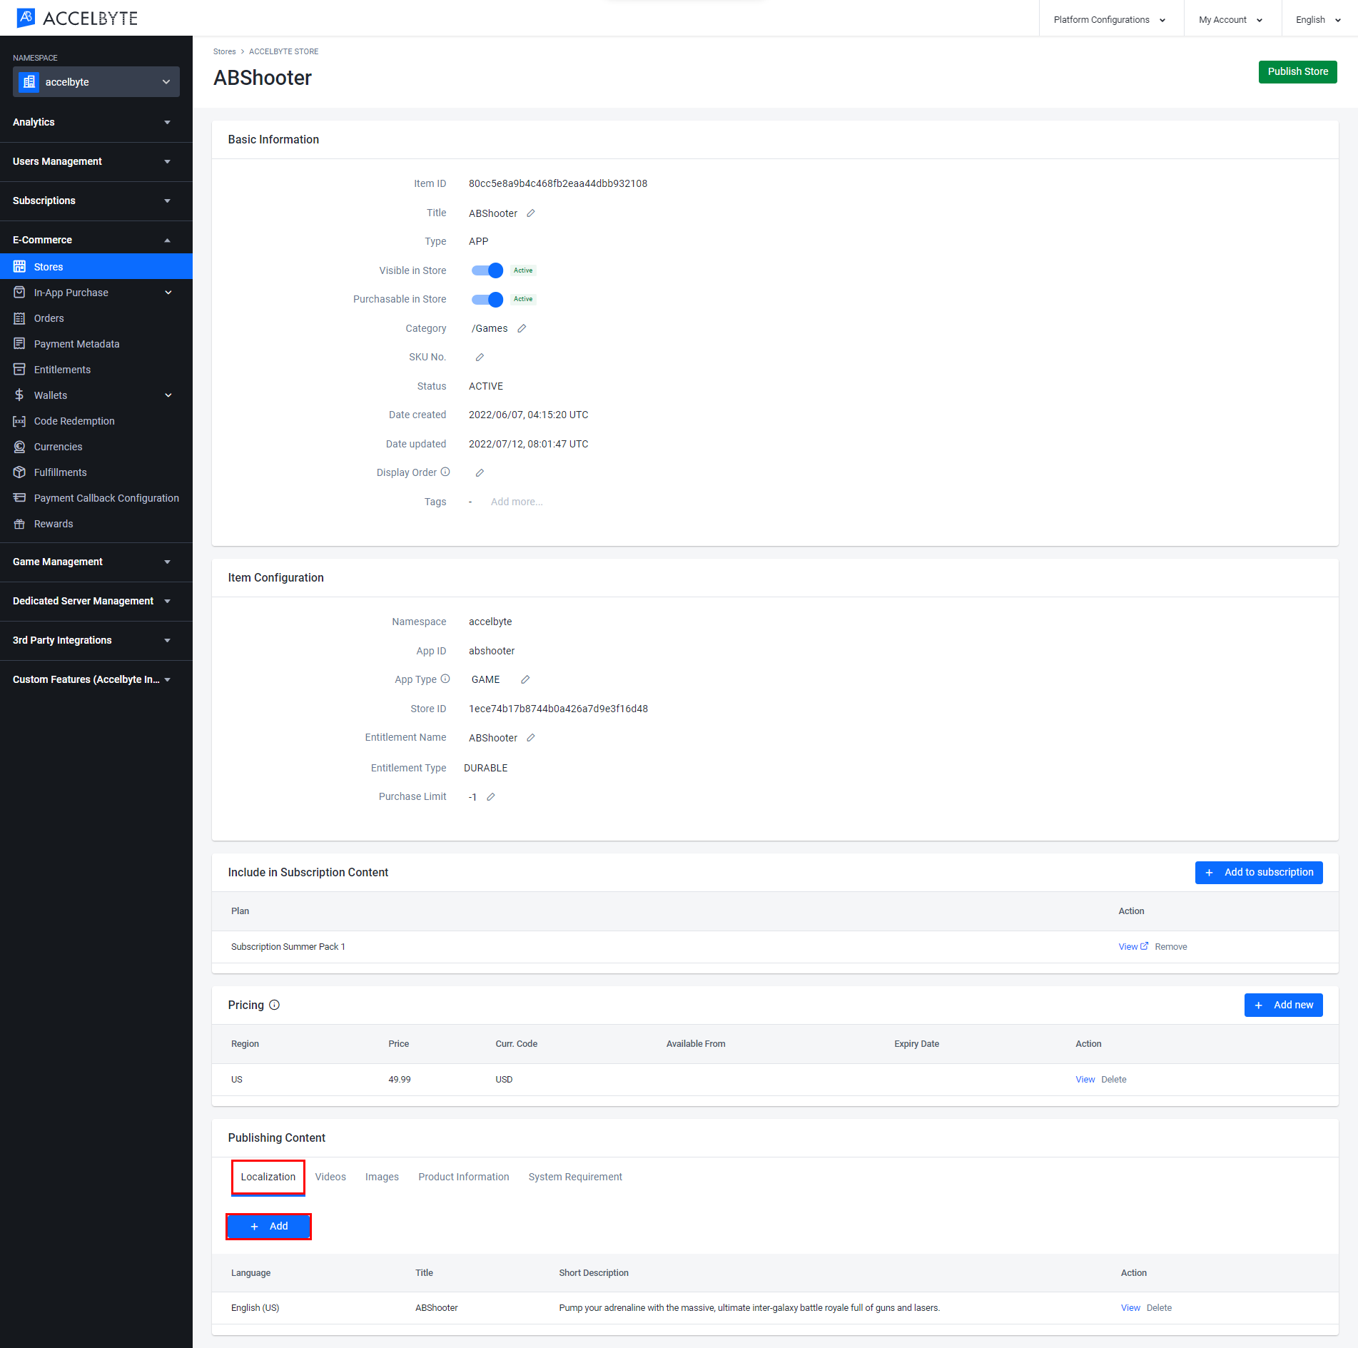Switch to the Product Information tab
Image resolution: width=1358 pixels, height=1348 pixels.
464,1177
